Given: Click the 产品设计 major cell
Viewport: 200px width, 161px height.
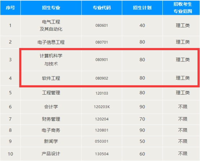Looking at the screenshot, I should click(51, 154).
